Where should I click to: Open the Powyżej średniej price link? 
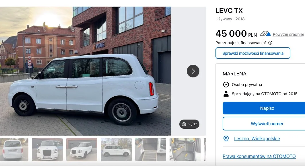288,34
